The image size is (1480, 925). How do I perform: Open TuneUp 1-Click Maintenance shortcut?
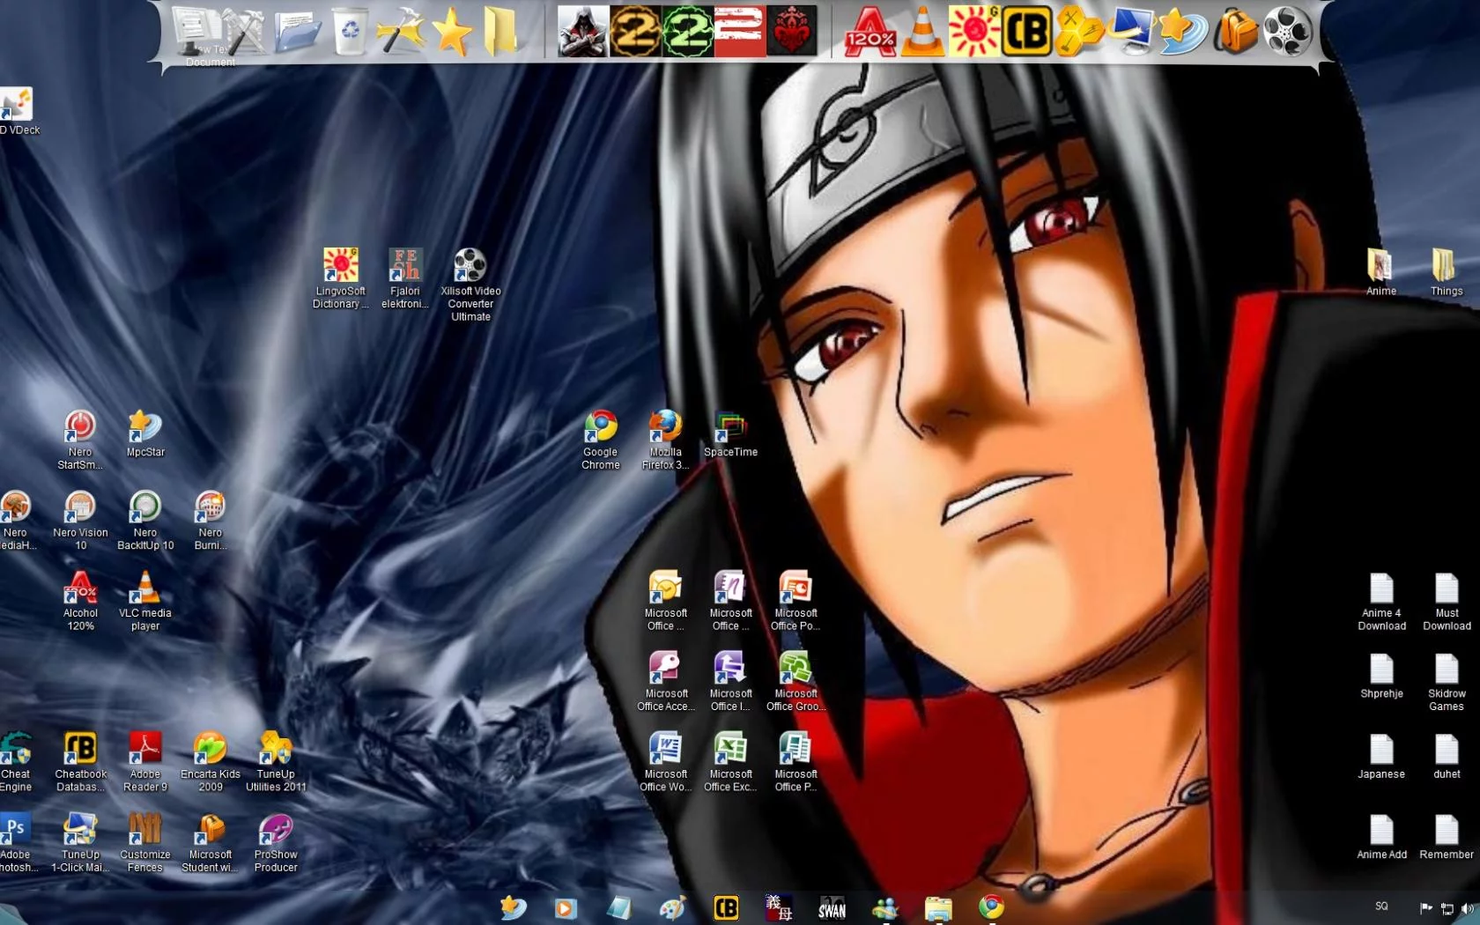pos(80,843)
